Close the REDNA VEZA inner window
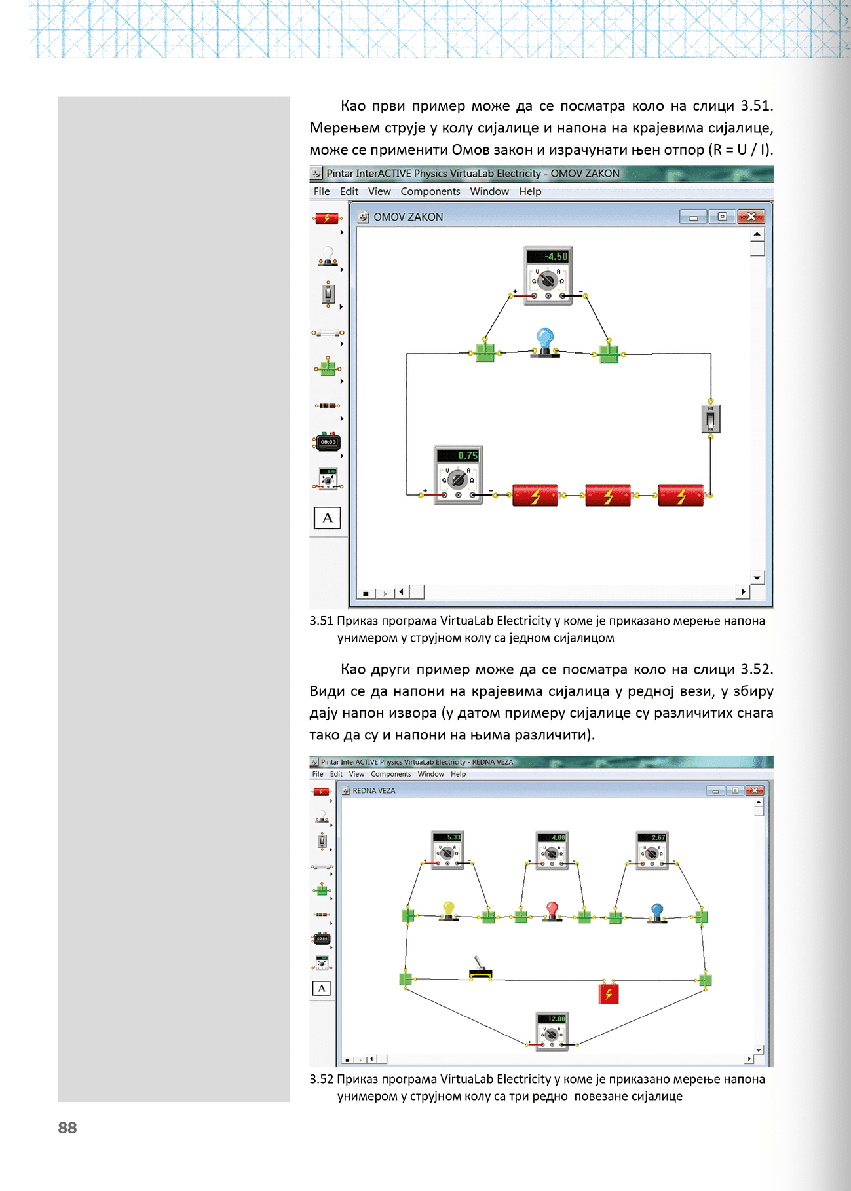 coord(754,791)
